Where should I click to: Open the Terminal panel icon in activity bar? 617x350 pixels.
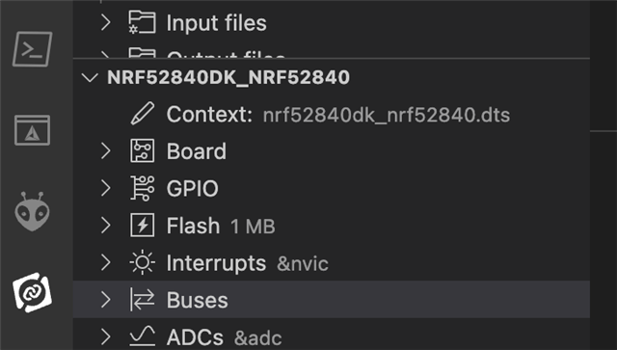(x=32, y=49)
